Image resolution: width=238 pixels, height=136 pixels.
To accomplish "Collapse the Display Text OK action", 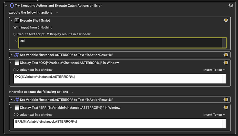I will click(11, 63).
